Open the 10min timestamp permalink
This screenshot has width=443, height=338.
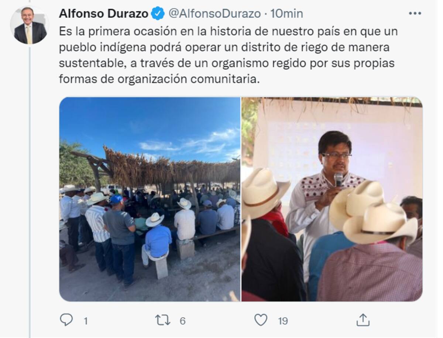pyautogui.click(x=286, y=14)
